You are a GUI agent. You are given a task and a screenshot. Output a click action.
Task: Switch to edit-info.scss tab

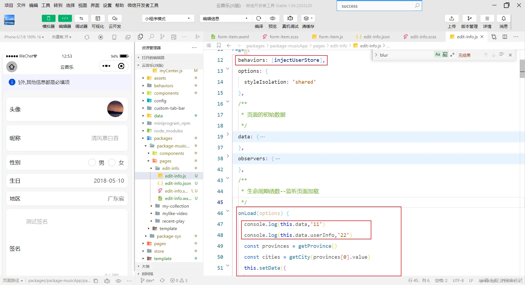pos(420,37)
